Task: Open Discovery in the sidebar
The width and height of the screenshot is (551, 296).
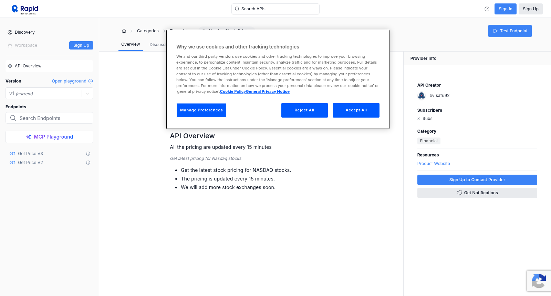Action: coord(24,32)
